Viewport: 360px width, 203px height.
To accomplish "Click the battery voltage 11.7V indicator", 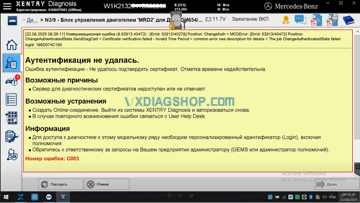I will 216,19.
